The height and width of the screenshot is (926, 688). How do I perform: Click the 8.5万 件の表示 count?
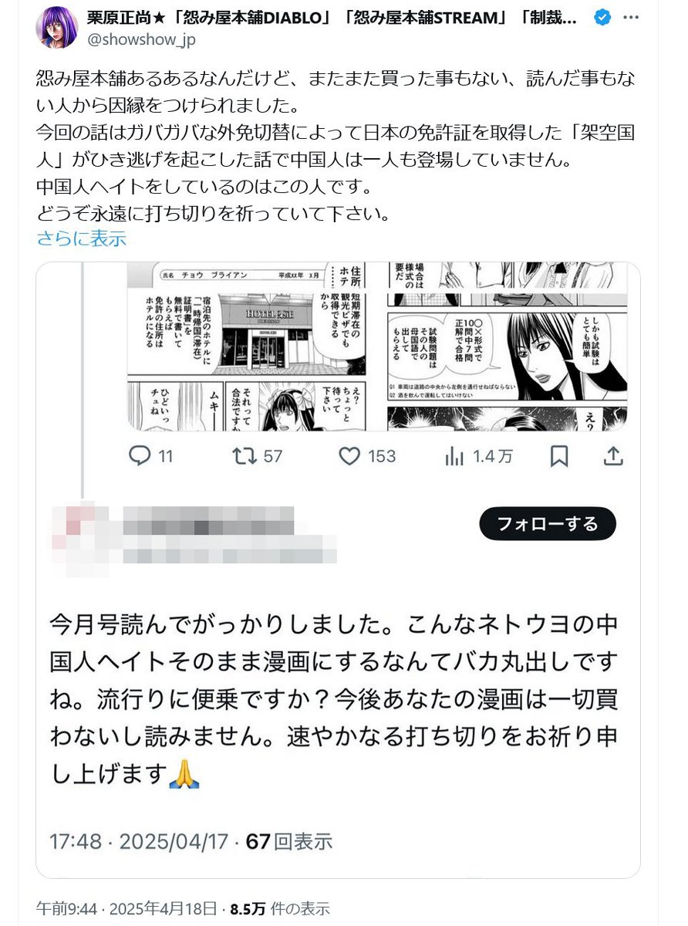pyautogui.click(x=278, y=907)
